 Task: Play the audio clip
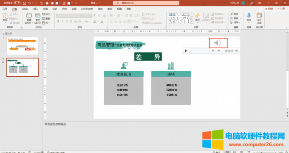186,51
